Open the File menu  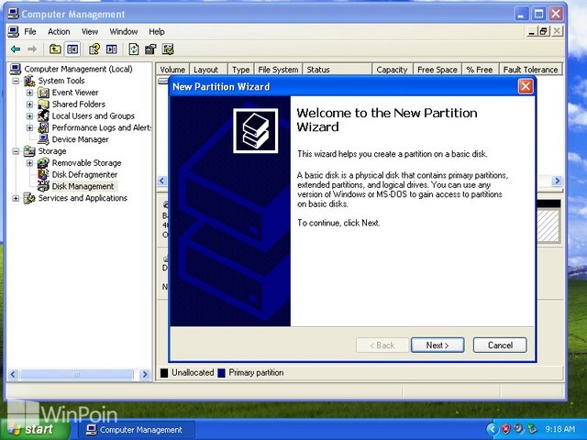click(x=30, y=32)
